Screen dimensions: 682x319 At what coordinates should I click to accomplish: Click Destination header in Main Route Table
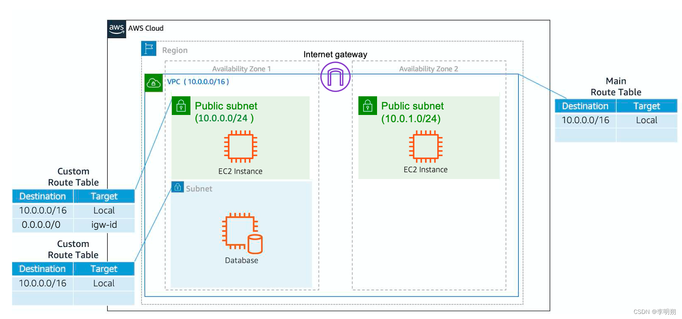click(585, 106)
